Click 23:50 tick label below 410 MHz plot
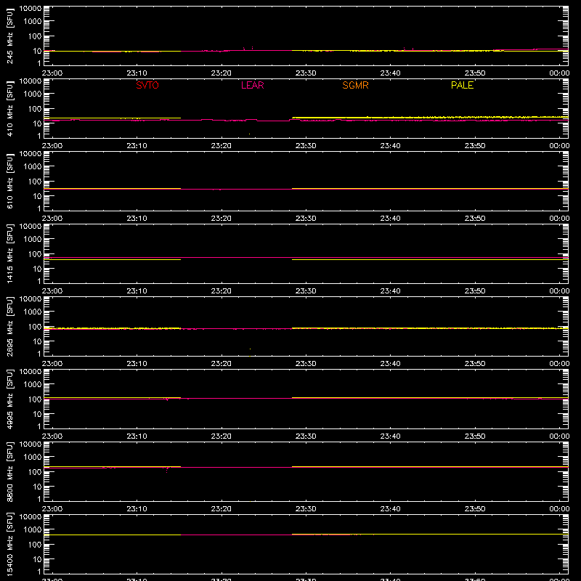The image size is (581, 581). 475,146
